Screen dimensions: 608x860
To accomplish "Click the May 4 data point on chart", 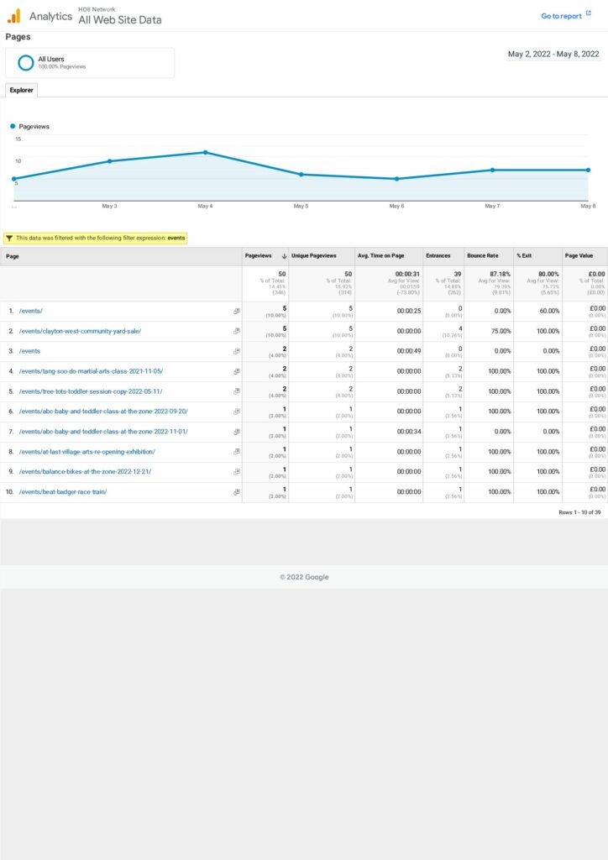I will click(x=205, y=152).
